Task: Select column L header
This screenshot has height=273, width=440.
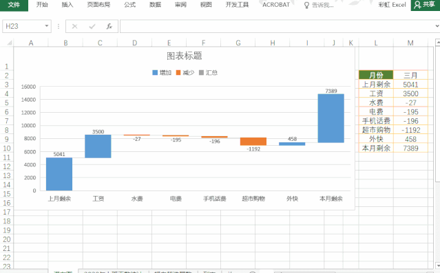Action: tap(376, 43)
